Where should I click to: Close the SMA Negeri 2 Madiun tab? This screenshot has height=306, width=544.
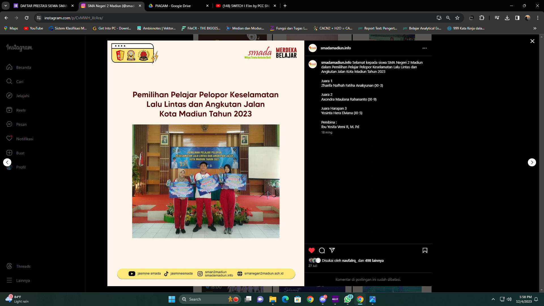point(140,6)
